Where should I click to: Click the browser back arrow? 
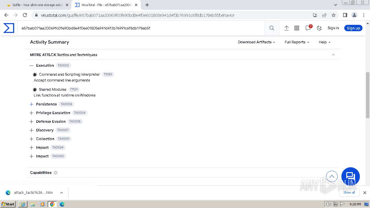coord(6,15)
